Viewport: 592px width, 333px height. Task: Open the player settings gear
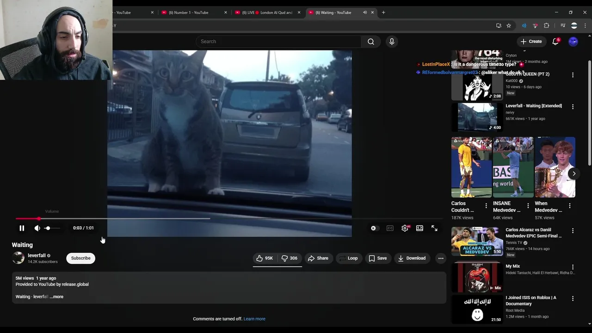(x=405, y=228)
